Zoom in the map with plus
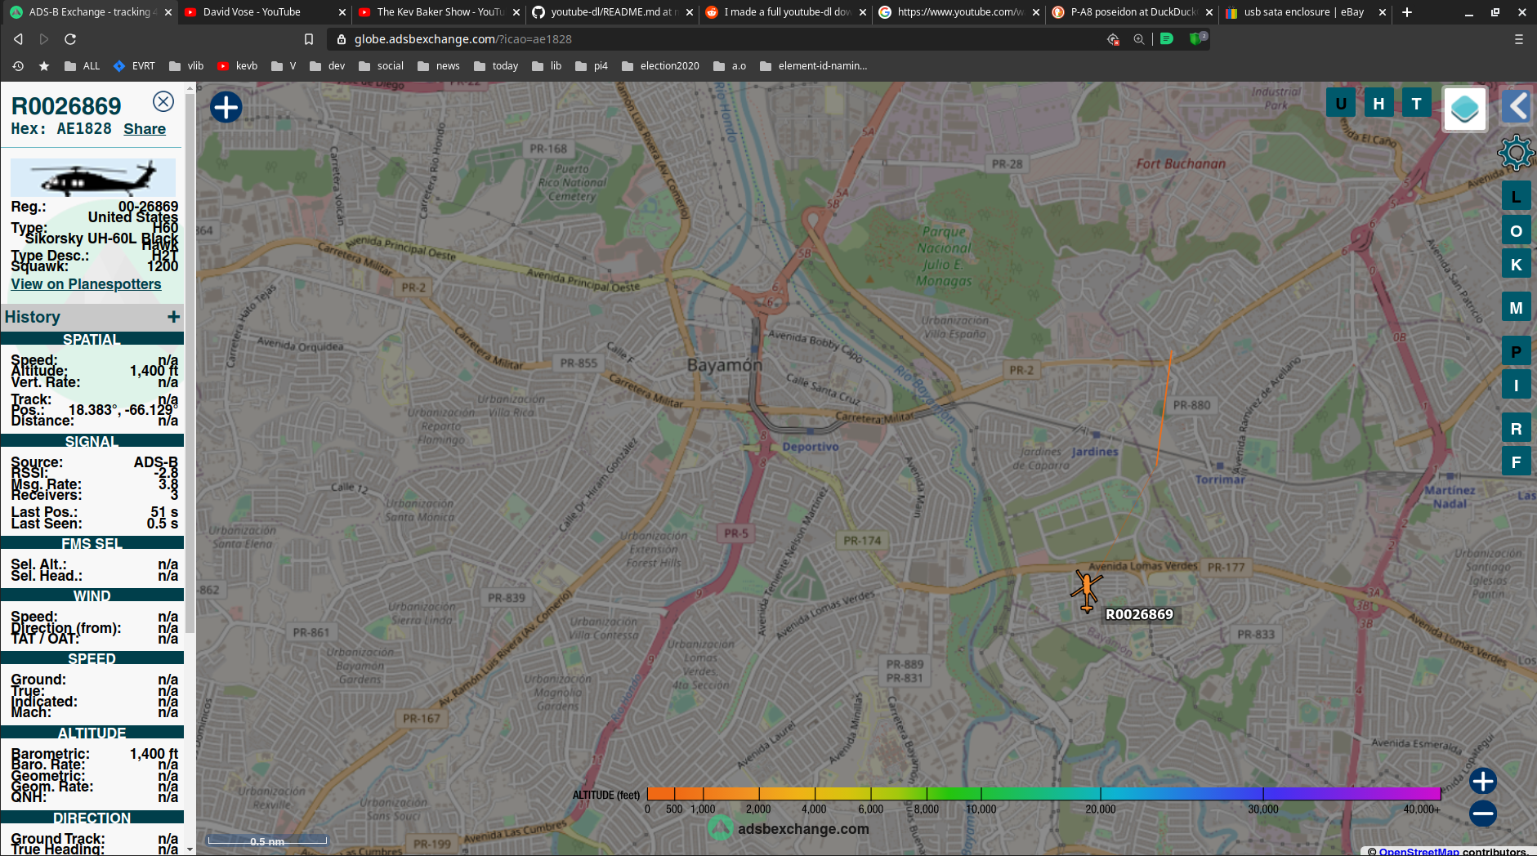This screenshot has height=856, width=1537. point(1482,782)
